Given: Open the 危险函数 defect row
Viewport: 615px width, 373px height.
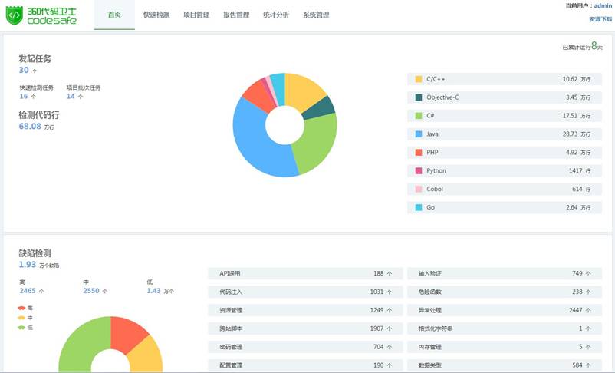Looking at the screenshot, I should 505,292.
